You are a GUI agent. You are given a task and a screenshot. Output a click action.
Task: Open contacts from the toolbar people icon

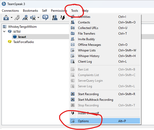click(55, 18)
